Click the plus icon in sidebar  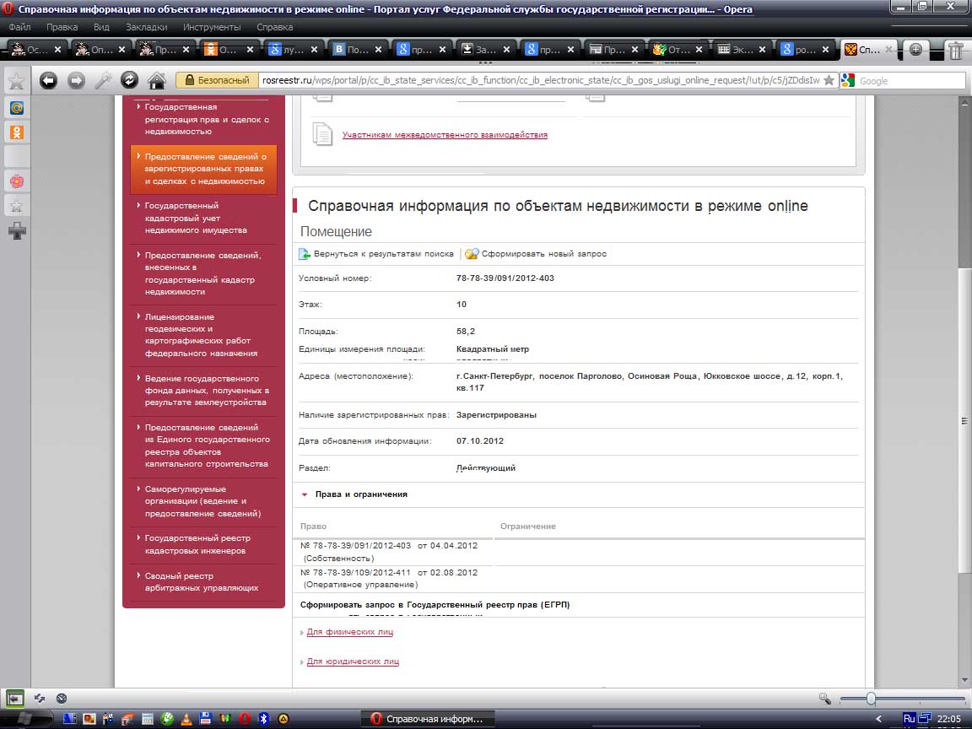(x=16, y=230)
